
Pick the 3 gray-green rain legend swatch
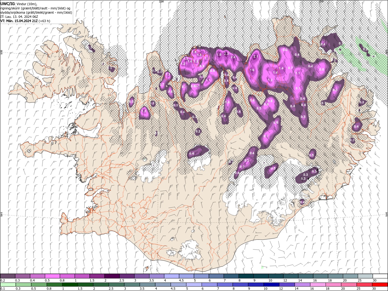click(x=132, y=285)
